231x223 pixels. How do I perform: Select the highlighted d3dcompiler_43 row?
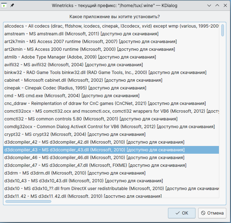pos(94,150)
